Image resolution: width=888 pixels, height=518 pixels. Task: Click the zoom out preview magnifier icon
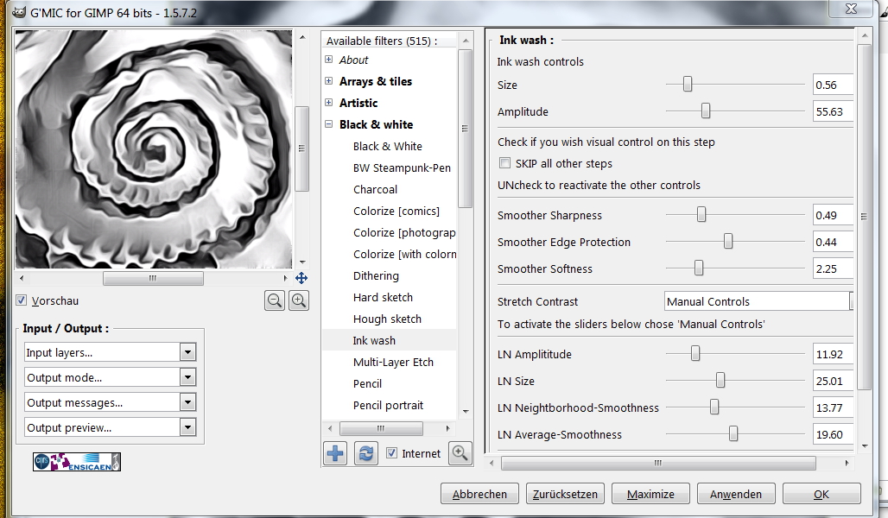point(275,300)
